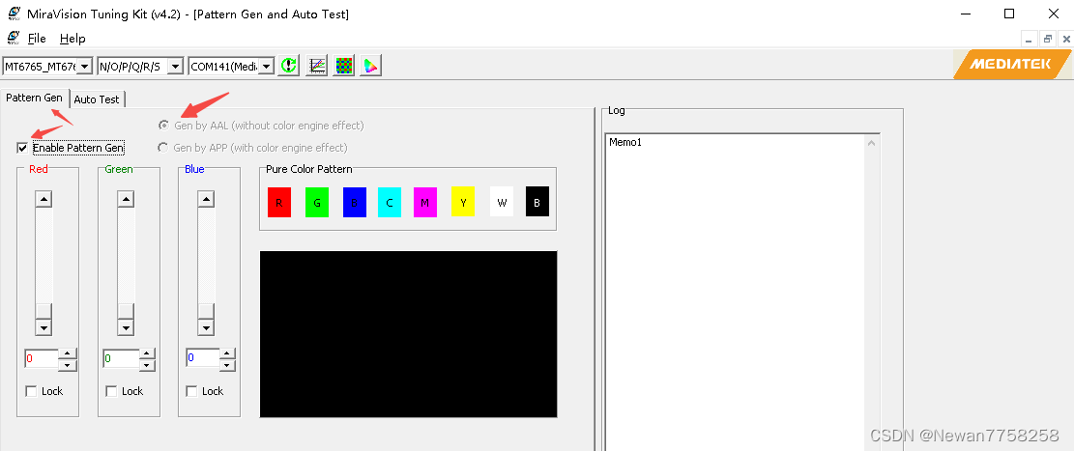Viewport: 1074px width, 451px height.
Task: Click the MediaTek logo banner
Action: pos(1012,65)
